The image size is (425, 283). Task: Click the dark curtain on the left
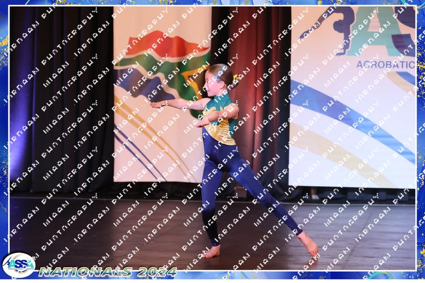[57, 102]
